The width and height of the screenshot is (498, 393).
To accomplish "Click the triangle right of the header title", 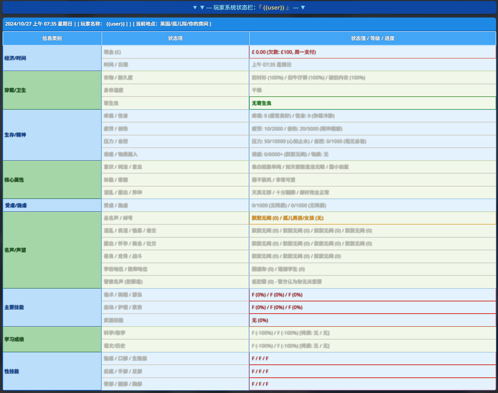I will pos(303,8).
